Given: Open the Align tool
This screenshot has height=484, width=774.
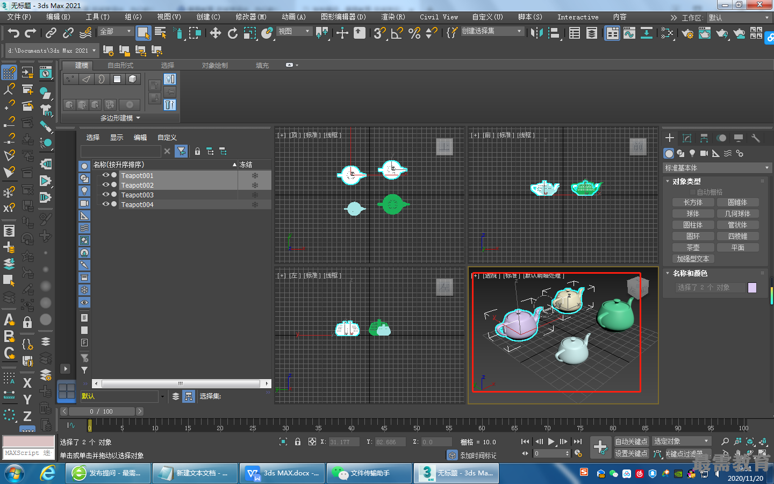Looking at the screenshot, I should click(x=554, y=33).
